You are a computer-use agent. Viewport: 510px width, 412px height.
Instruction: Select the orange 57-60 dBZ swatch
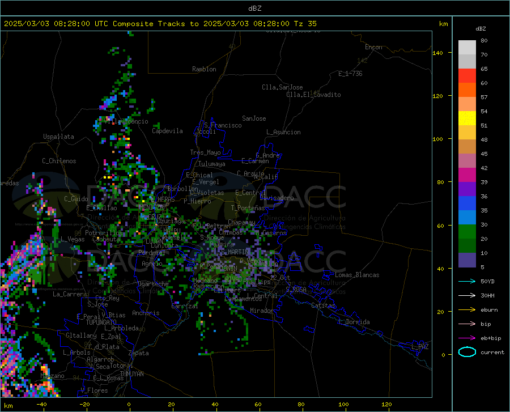(467, 90)
